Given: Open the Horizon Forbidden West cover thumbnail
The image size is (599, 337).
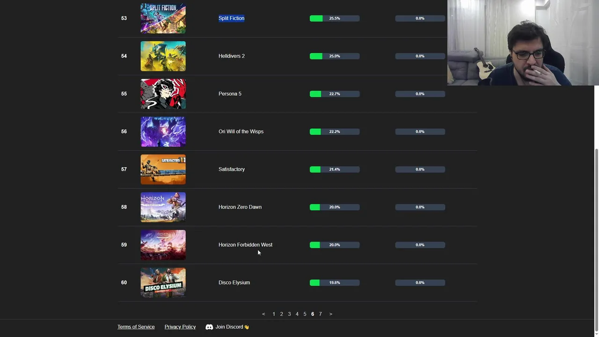Looking at the screenshot, I should coord(163,245).
